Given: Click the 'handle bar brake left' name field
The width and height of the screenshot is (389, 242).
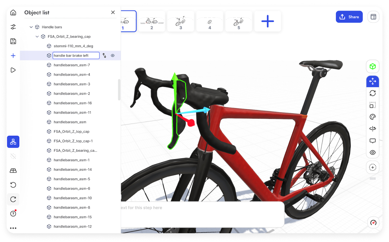Looking at the screenshot, I should click(76, 56).
